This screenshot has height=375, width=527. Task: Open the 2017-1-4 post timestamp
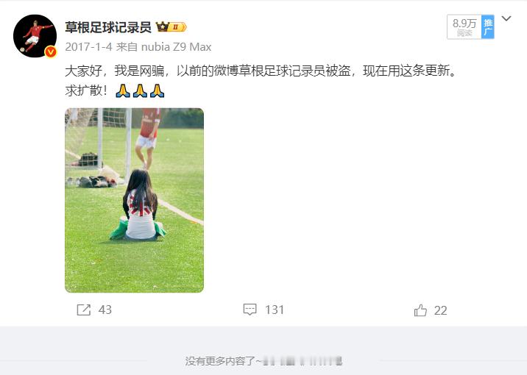coord(88,46)
